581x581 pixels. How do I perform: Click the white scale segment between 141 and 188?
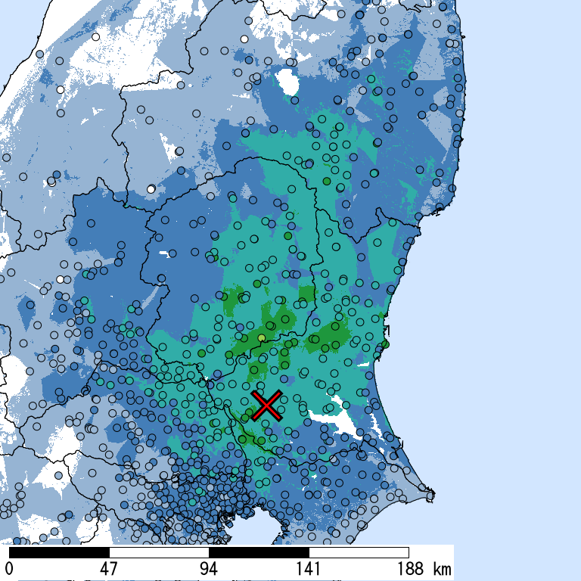(x=359, y=552)
